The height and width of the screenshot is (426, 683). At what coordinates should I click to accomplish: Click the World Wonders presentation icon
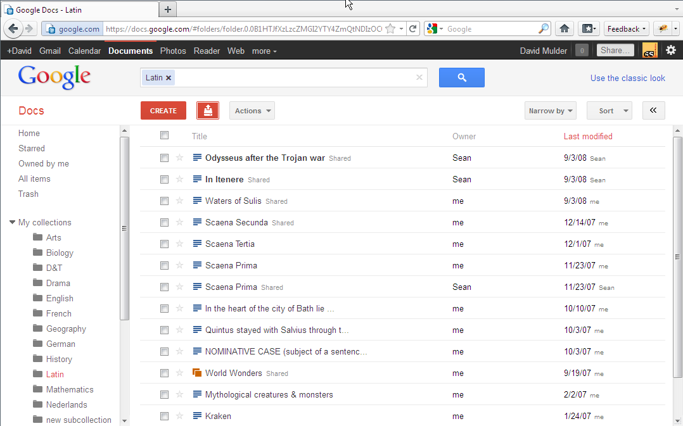point(197,373)
